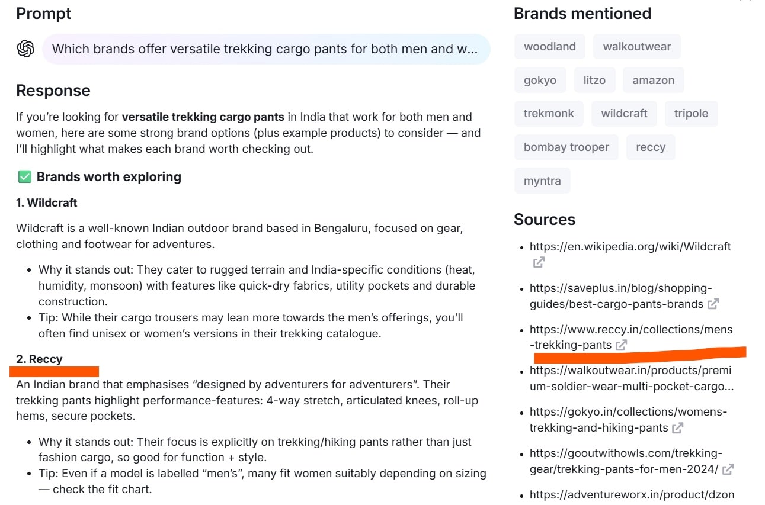The height and width of the screenshot is (505, 765).
Task: Open external link icon for reccy.in source
Action: tap(621, 345)
